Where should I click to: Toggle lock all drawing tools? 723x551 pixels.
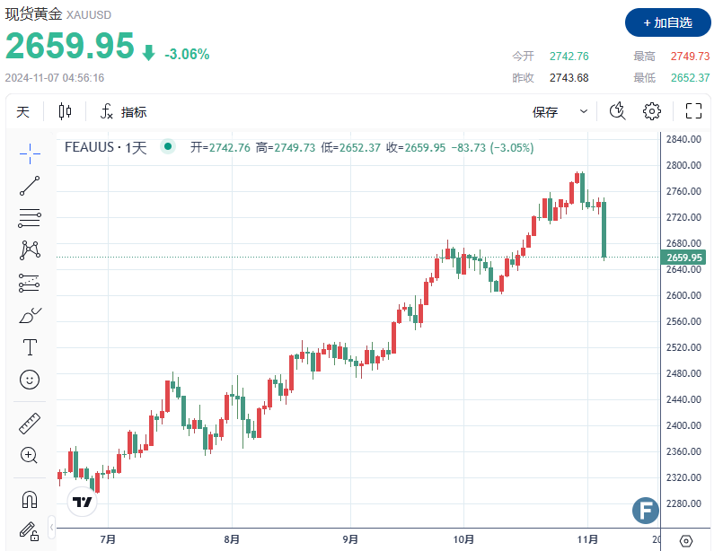pos(30,530)
